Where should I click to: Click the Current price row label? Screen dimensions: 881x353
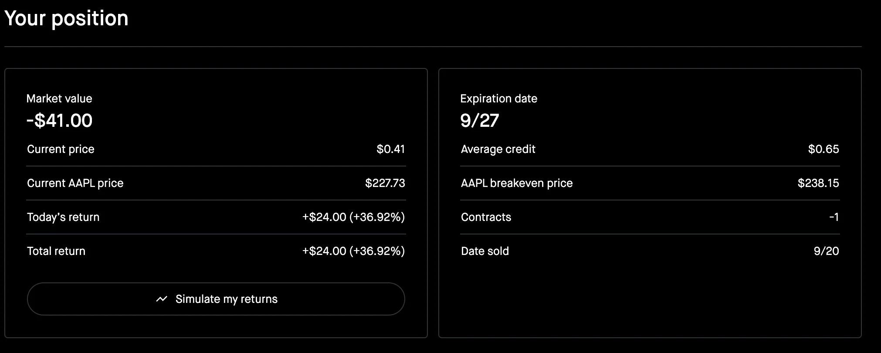[61, 149]
